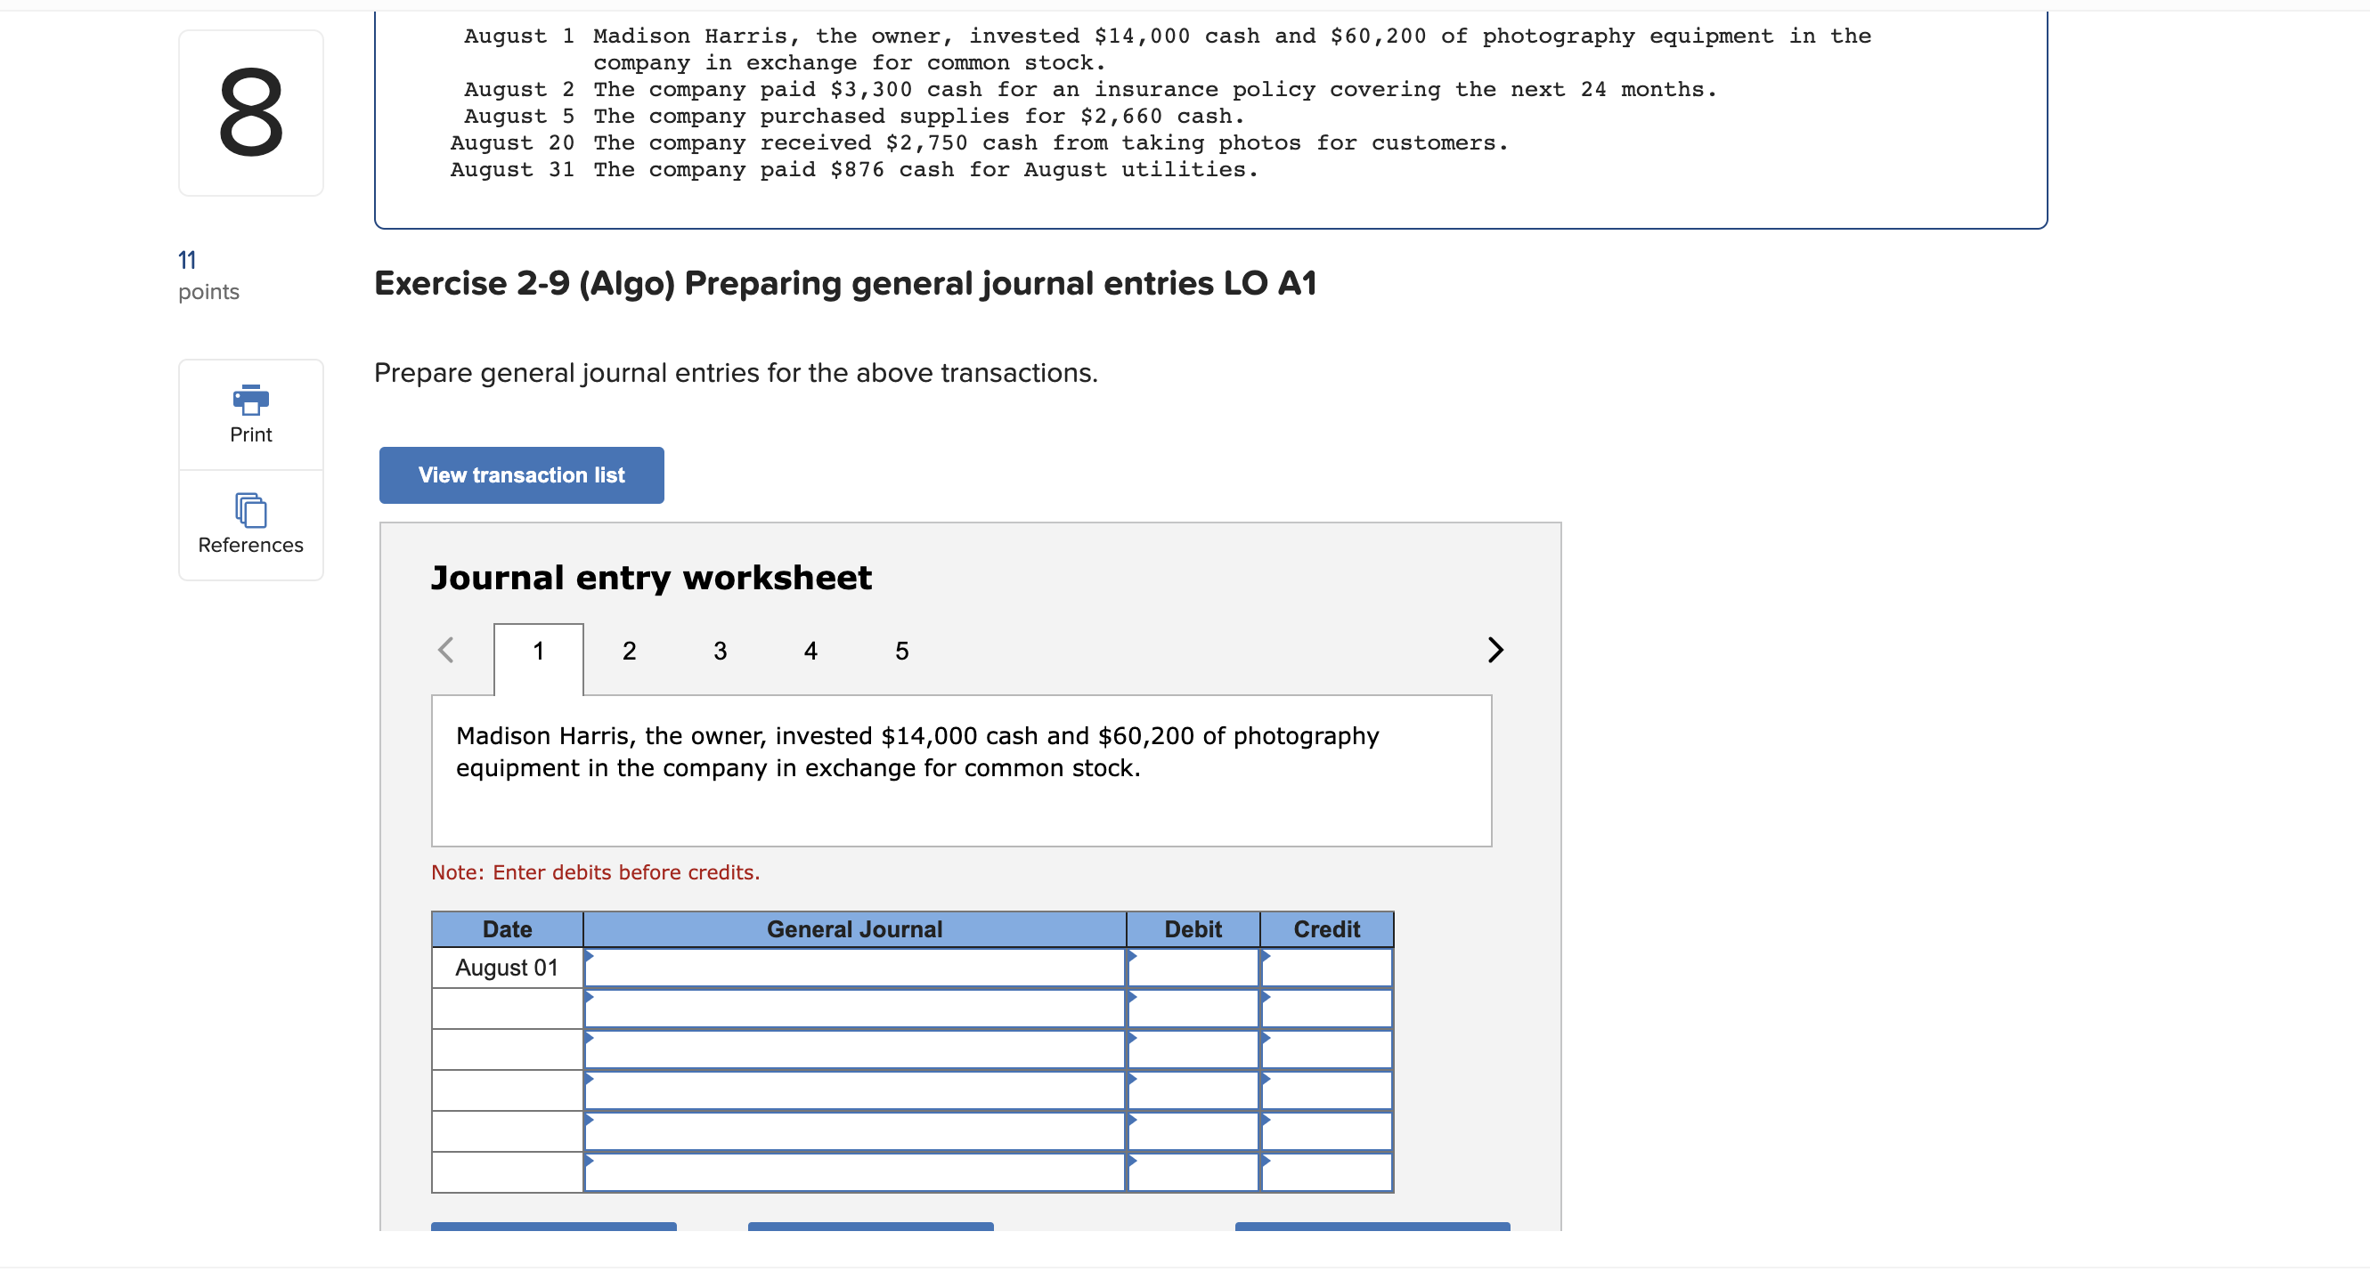Click the 11 points link
Image resolution: width=2370 pixels, height=1272 pixels.
187,260
